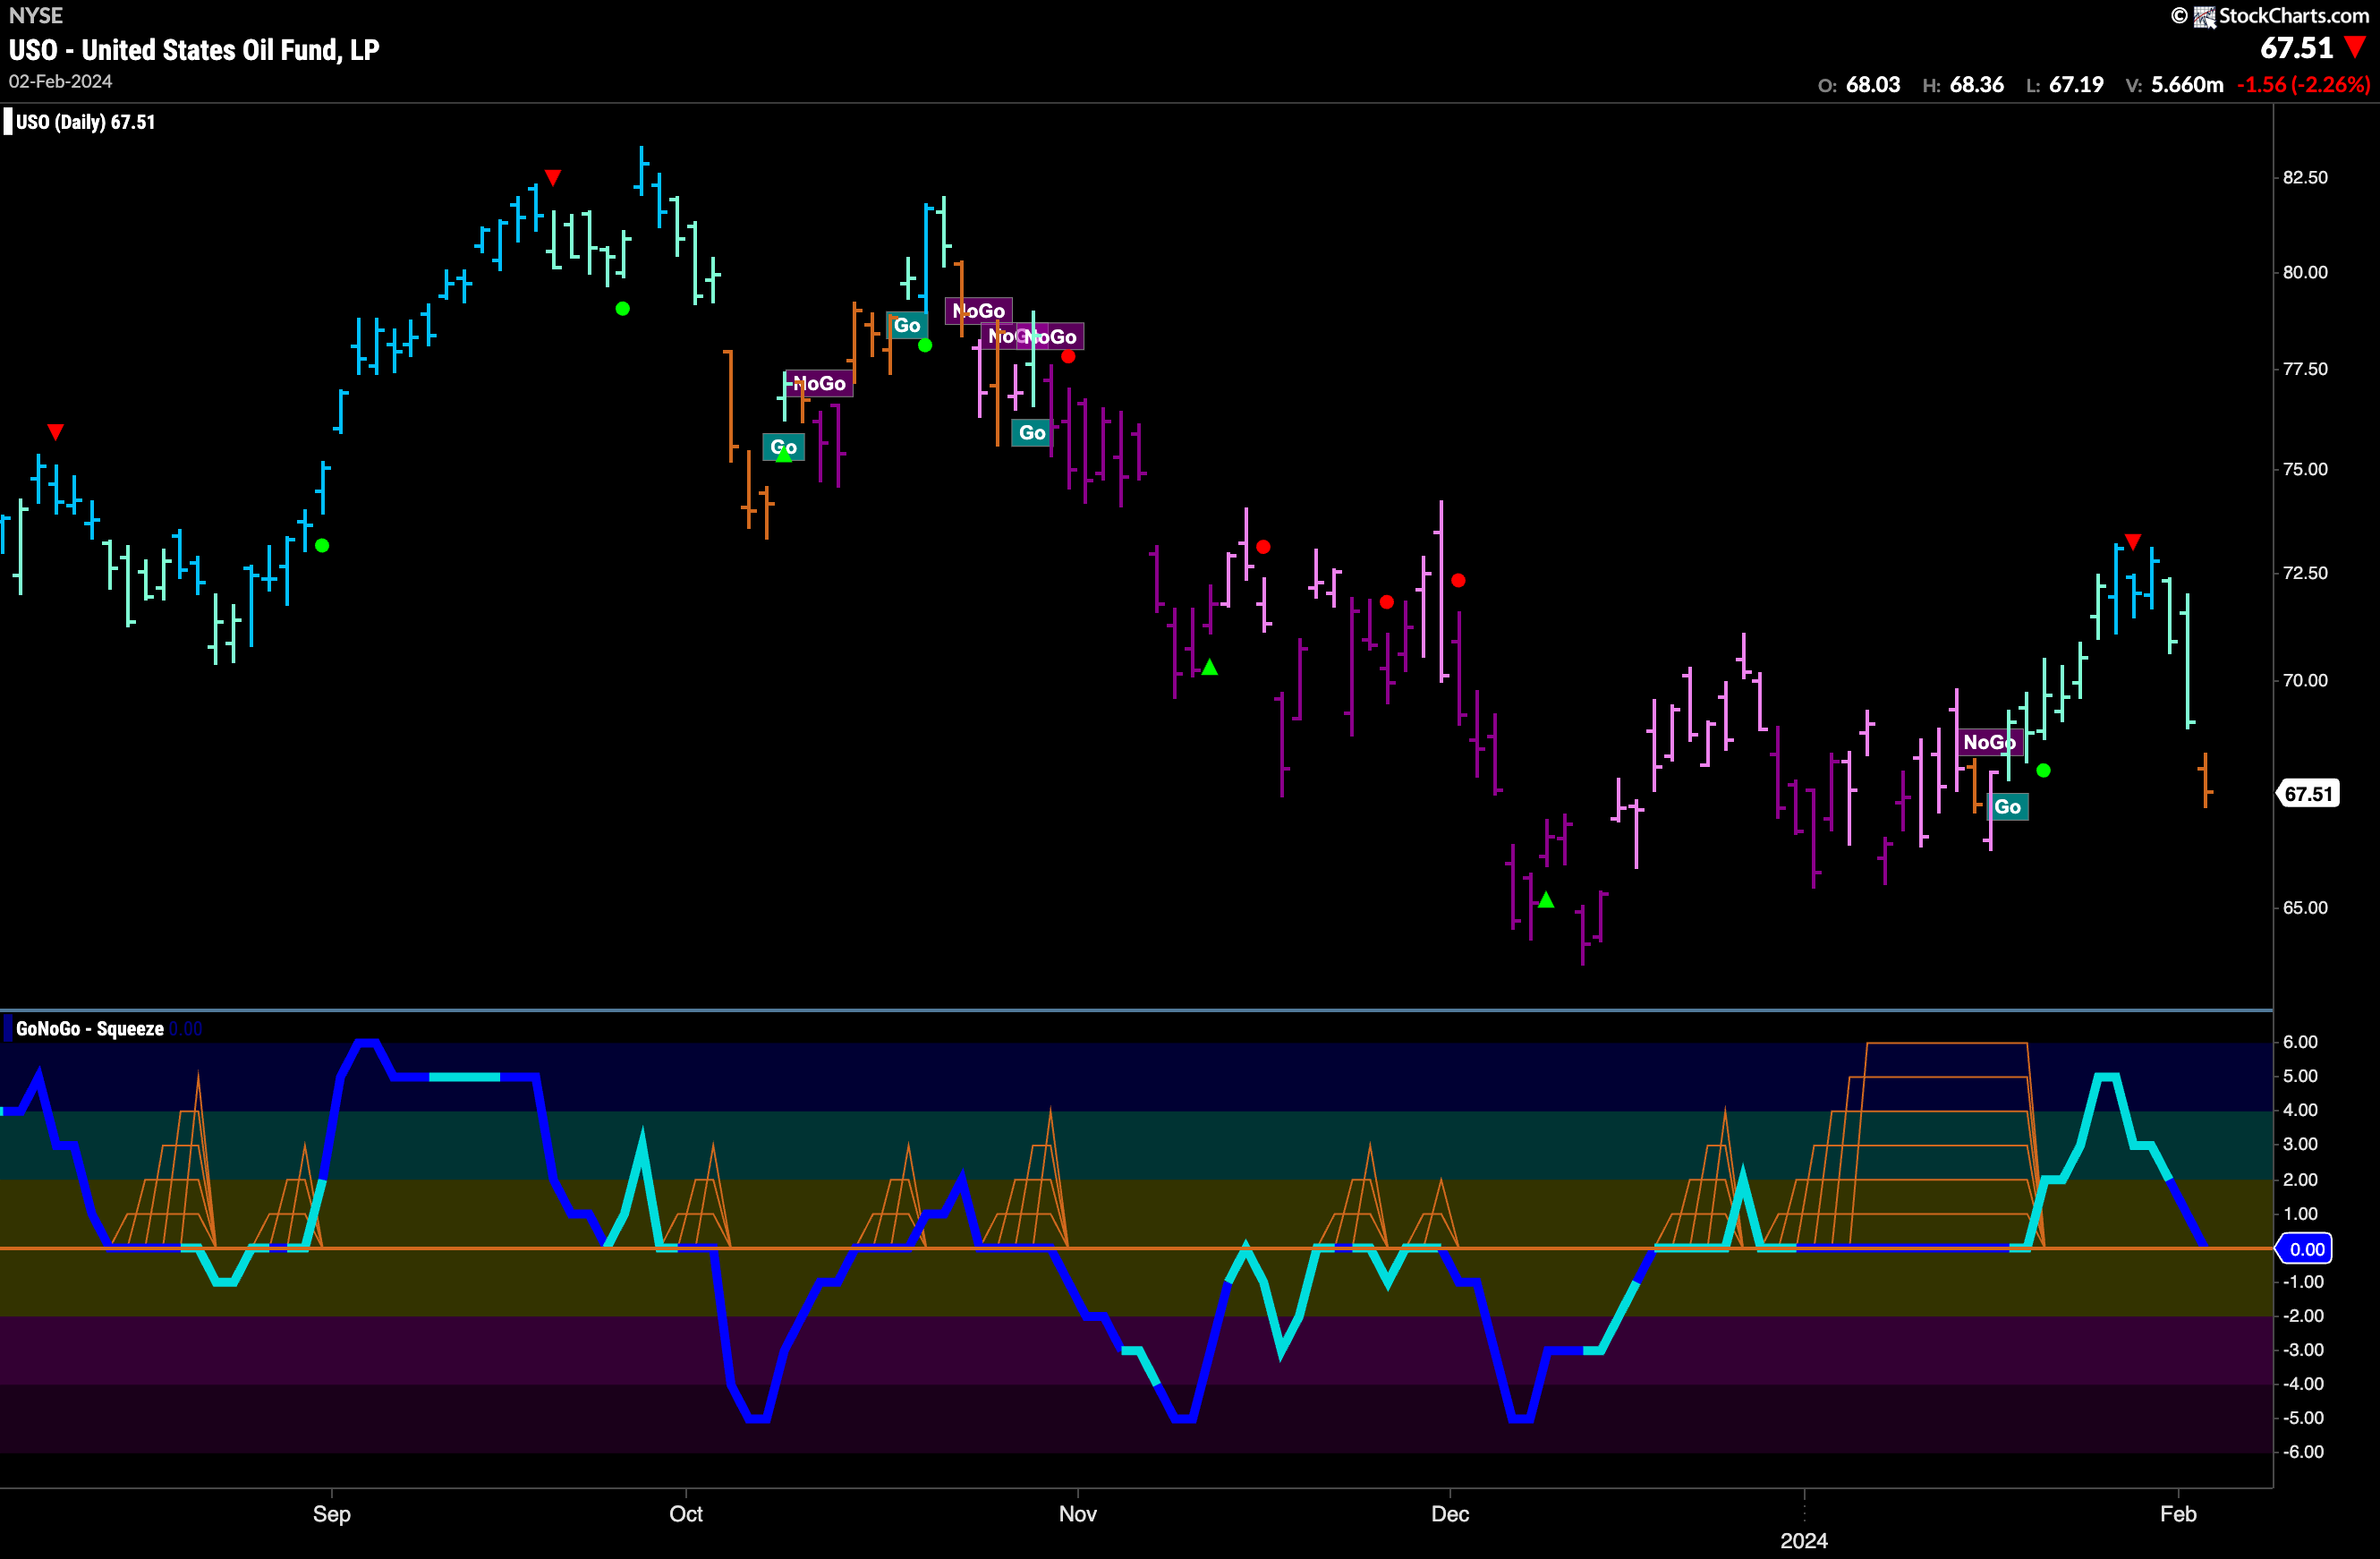Image resolution: width=2380 pixels, height=1559 pixels.
Task: Click the Feb month label on time axis
Action: 2178,1514
